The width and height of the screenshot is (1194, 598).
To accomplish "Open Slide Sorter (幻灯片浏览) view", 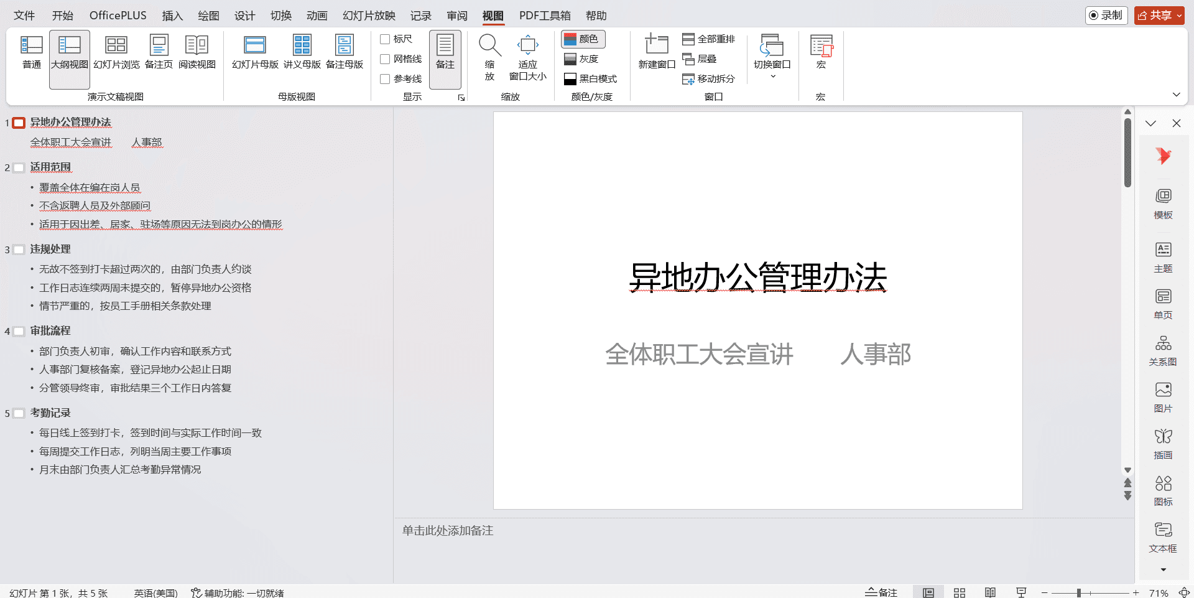I will 116,52.
